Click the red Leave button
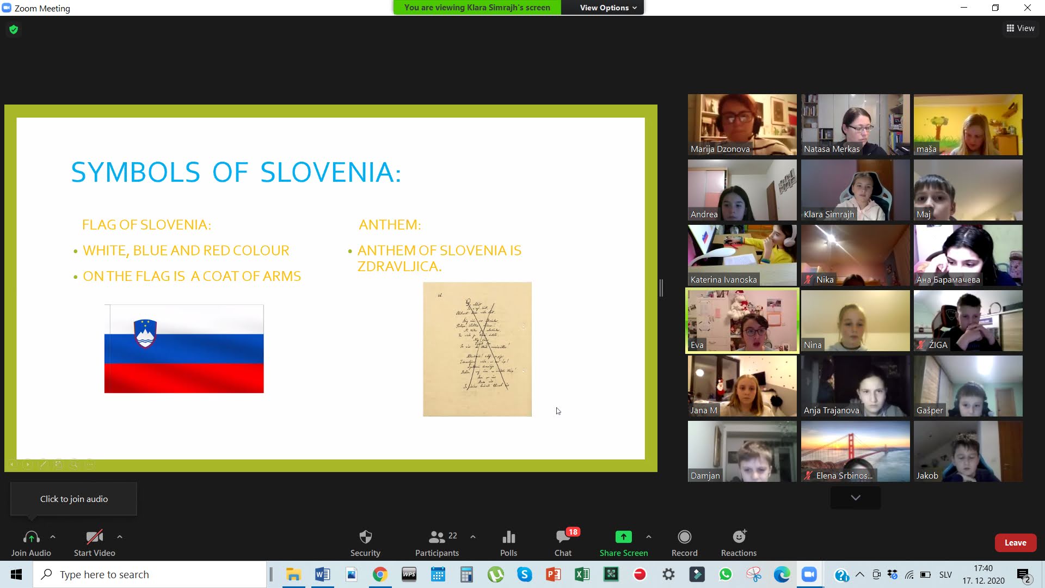Viewport: 1045px width, 588px height. [1015, 543]
